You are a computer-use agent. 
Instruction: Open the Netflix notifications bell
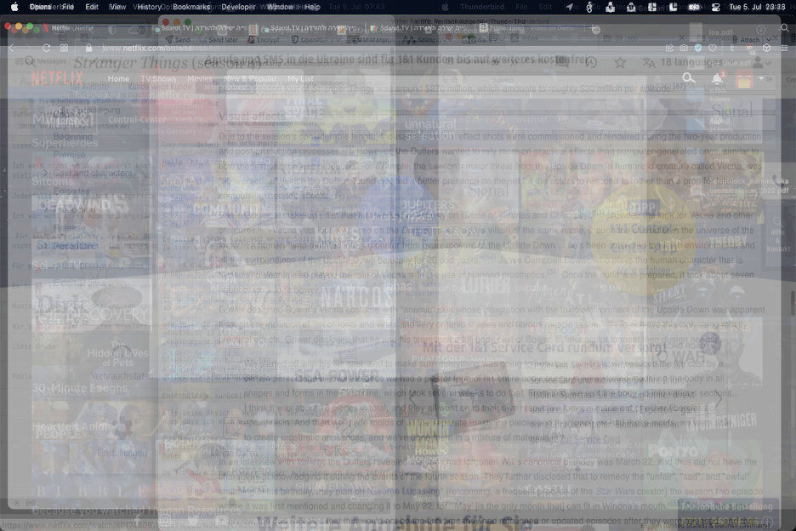point(717,78)
